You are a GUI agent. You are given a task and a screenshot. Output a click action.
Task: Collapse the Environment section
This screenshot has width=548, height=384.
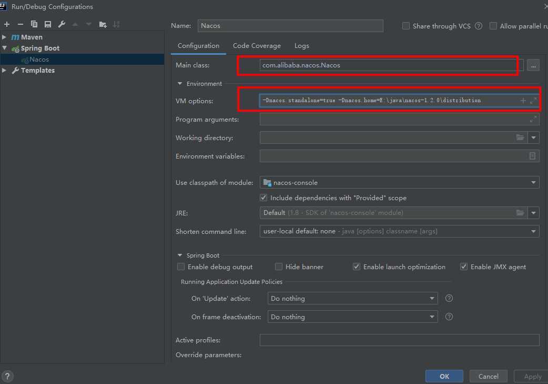point(180,84)
